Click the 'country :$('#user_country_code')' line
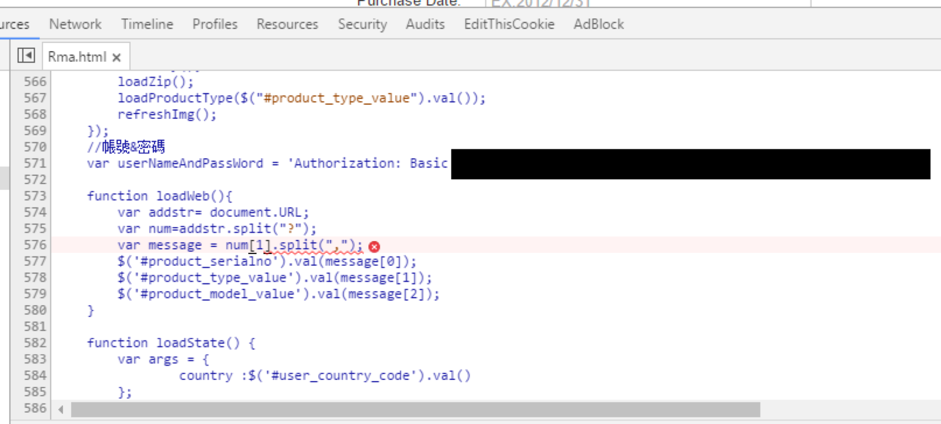 tap(325, 376)
